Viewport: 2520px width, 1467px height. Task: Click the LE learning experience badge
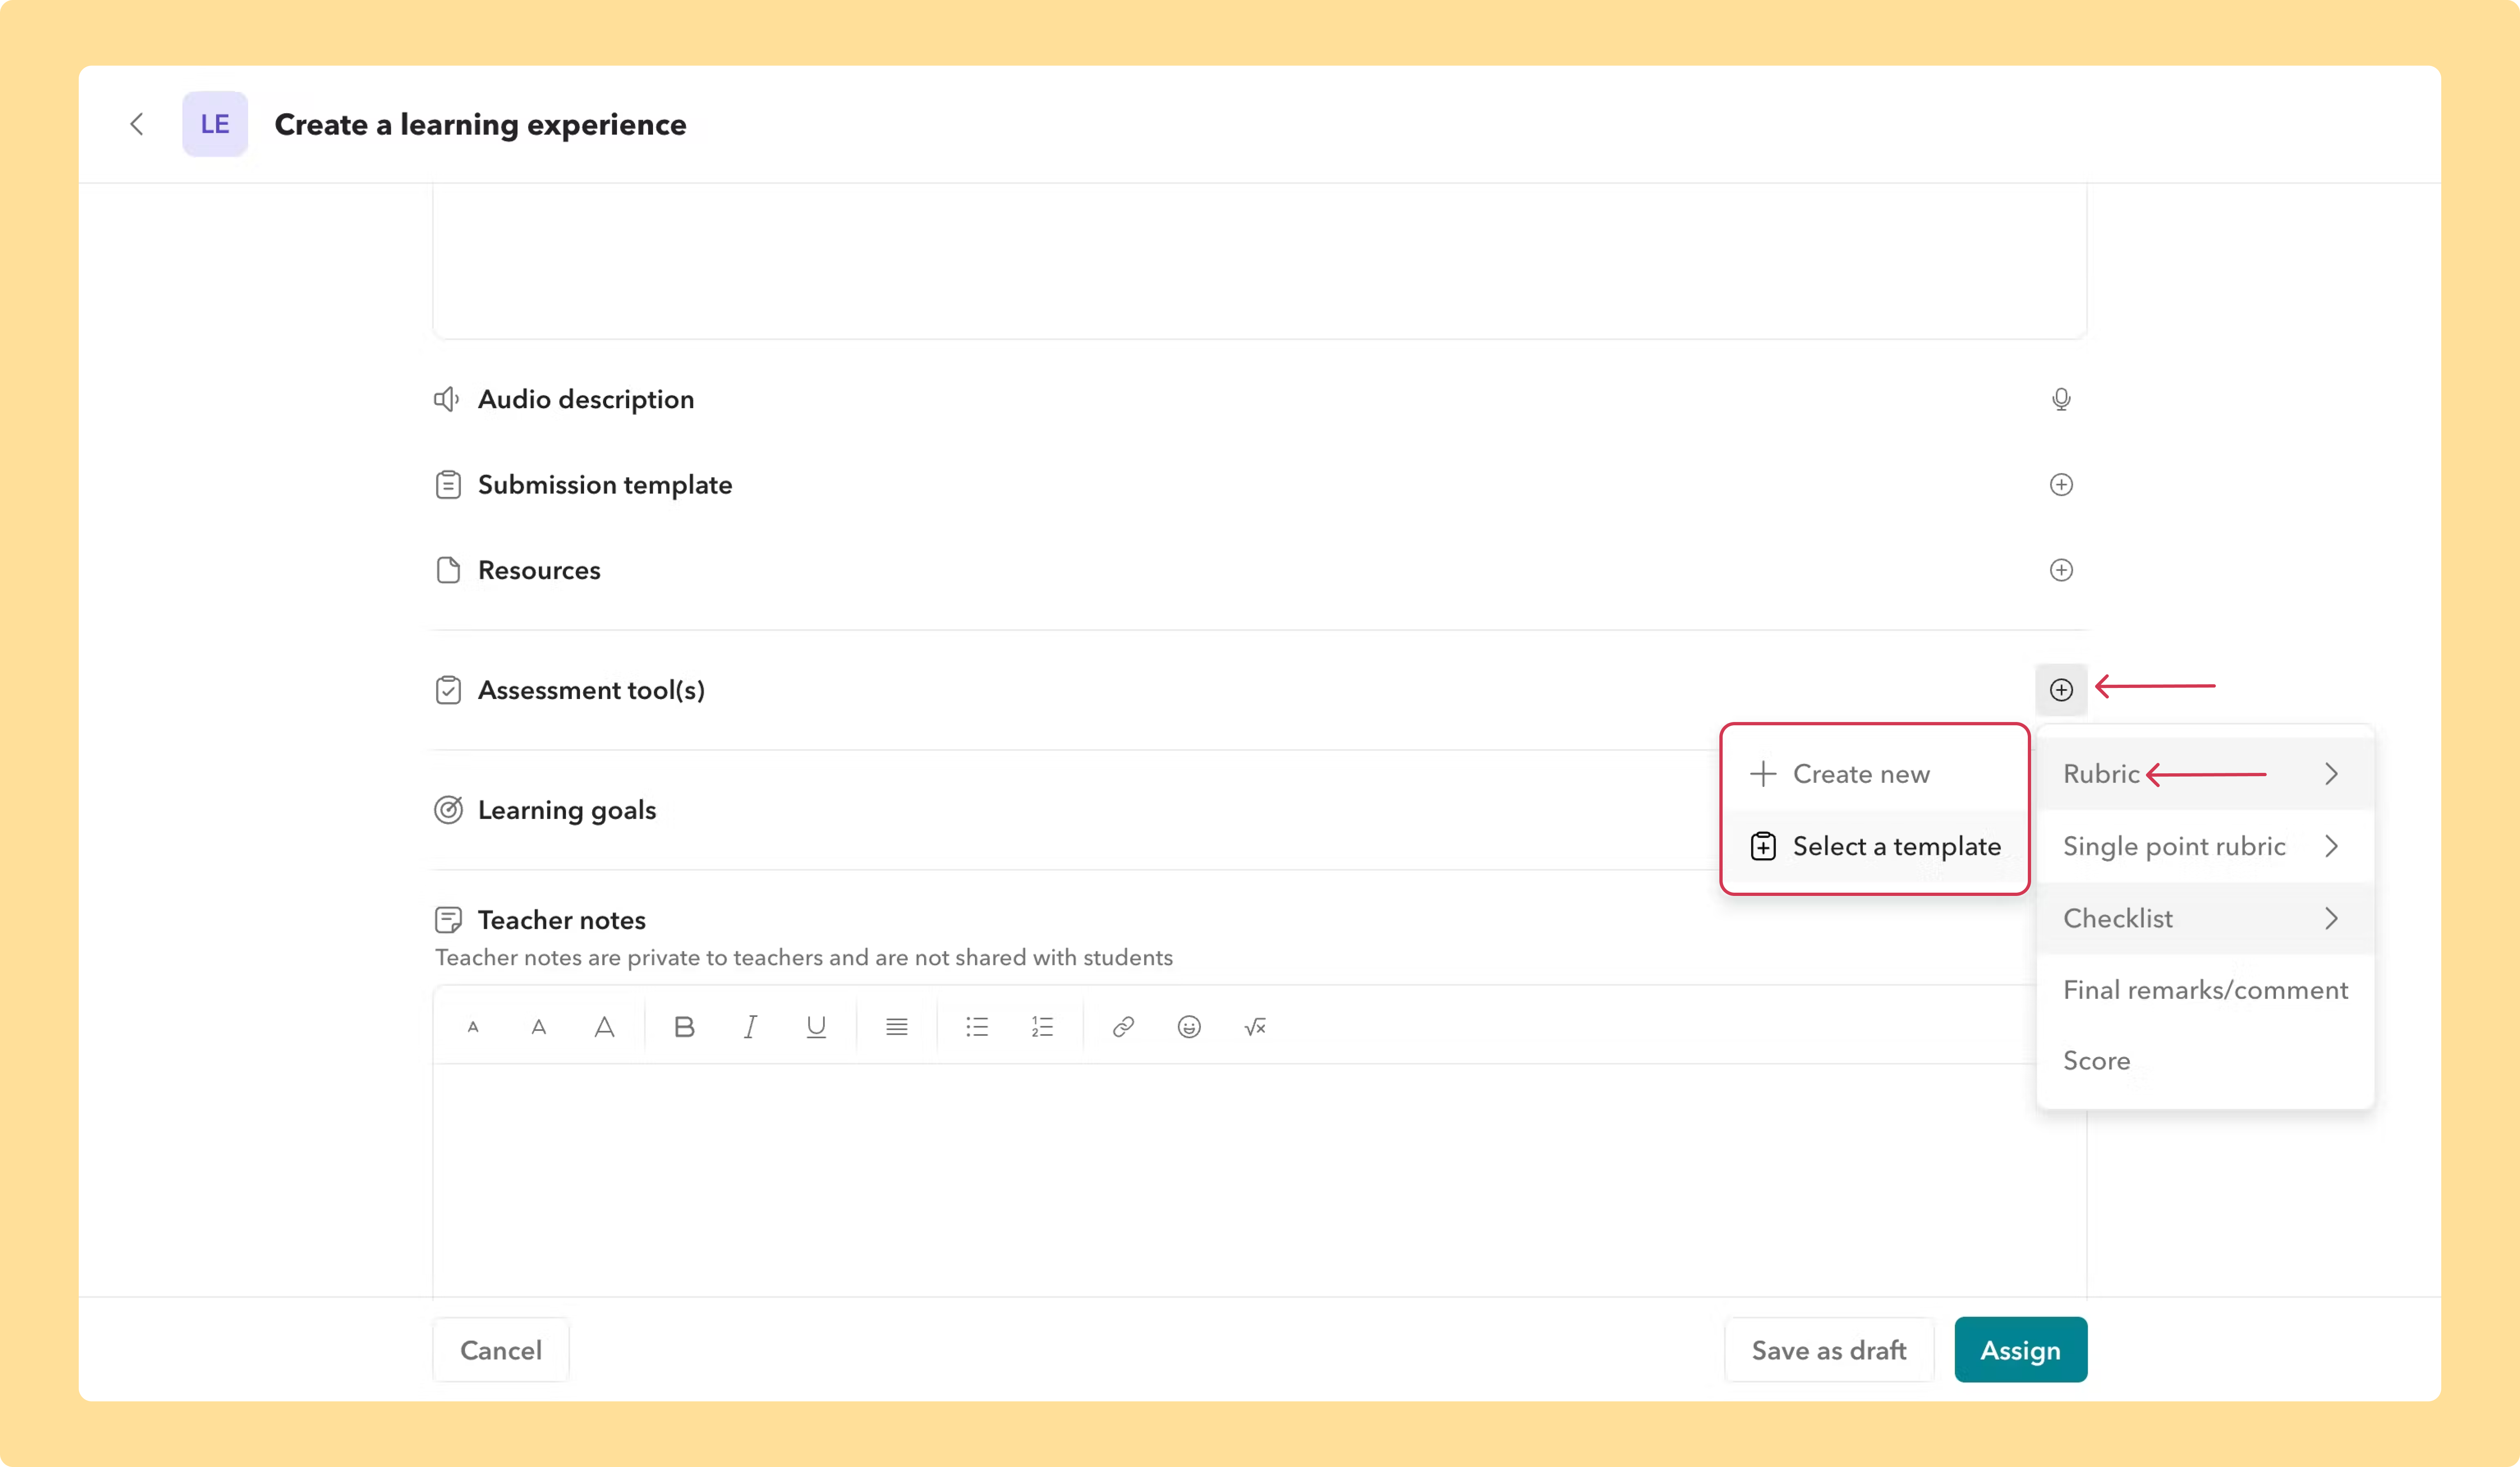pyautogui.click(x=215, y=124)
